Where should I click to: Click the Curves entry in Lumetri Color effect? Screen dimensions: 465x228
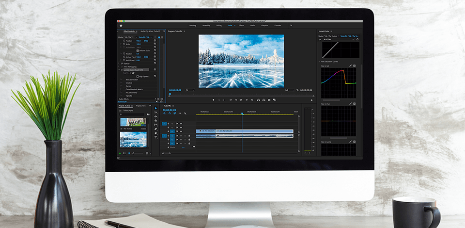click(128, 86)
